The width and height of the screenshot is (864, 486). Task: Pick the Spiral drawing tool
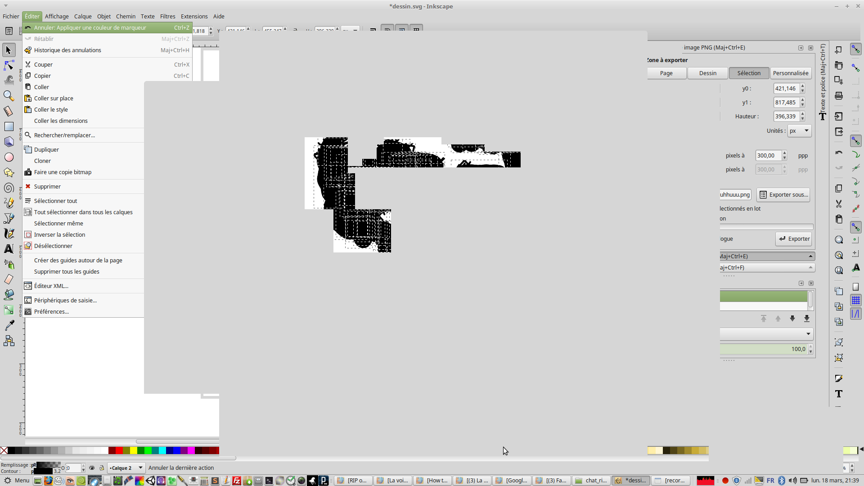pyautogui.click(x=9, y=188)
